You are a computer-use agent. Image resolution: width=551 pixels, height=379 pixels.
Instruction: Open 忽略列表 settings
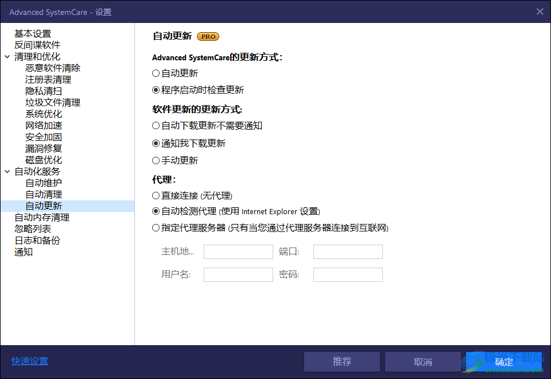(x=33, y=229)
